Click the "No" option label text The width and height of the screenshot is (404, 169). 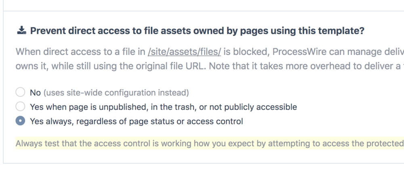click(x=36, y=93)
